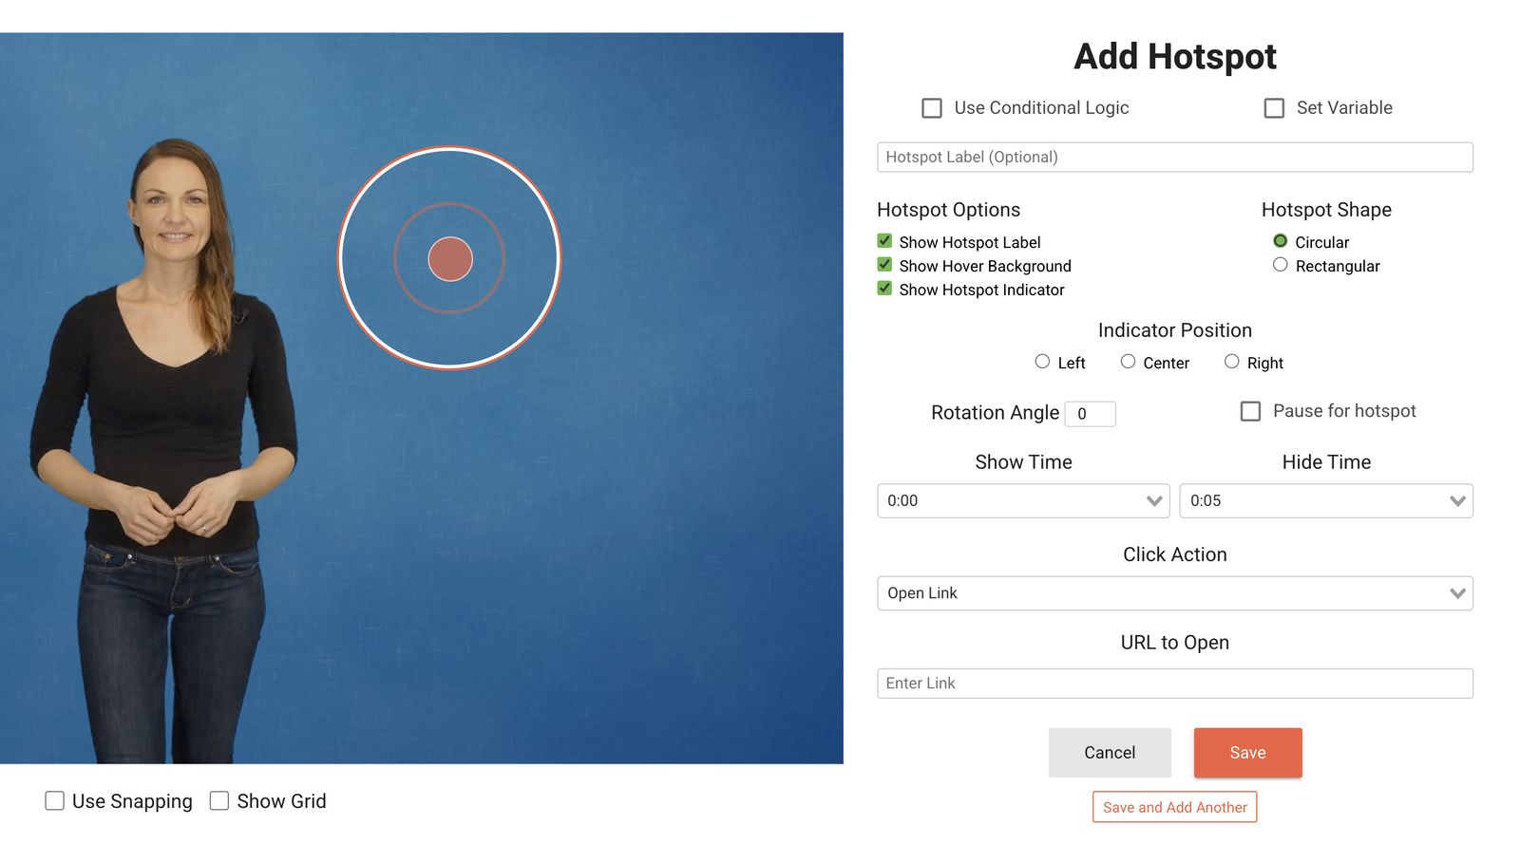Click the Rotation Angle input box
Viewport: 1520px width, 844px height.
coord(1090,414)
